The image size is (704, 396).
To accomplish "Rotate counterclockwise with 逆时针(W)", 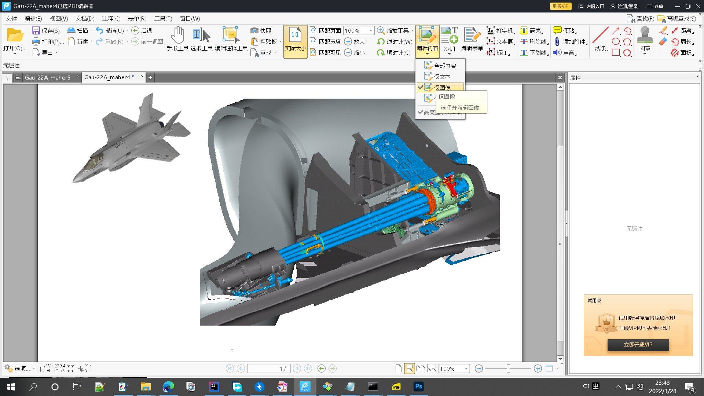I will click(x=395, y=41).
